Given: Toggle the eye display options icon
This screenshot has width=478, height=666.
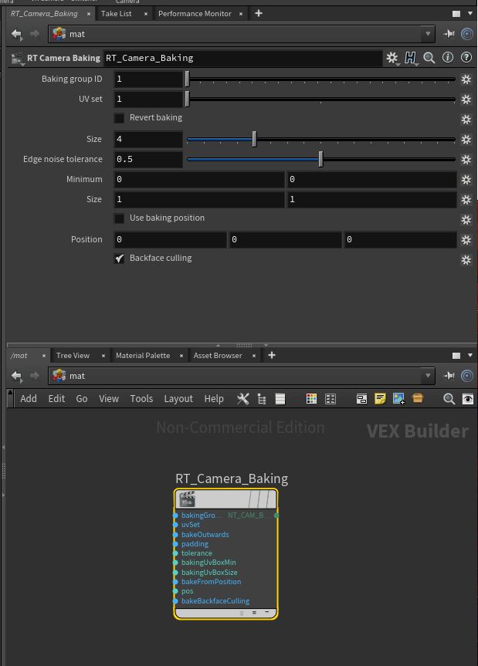Looking at the screenshot, I should (x=468, y=399).
